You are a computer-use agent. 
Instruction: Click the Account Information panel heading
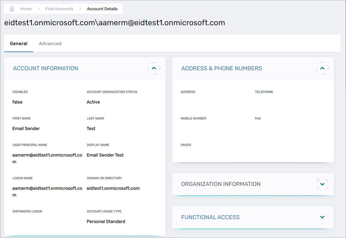(45, 68)
